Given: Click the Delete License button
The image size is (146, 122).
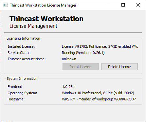Looking at the screenshot, I should tap(119, 67).
